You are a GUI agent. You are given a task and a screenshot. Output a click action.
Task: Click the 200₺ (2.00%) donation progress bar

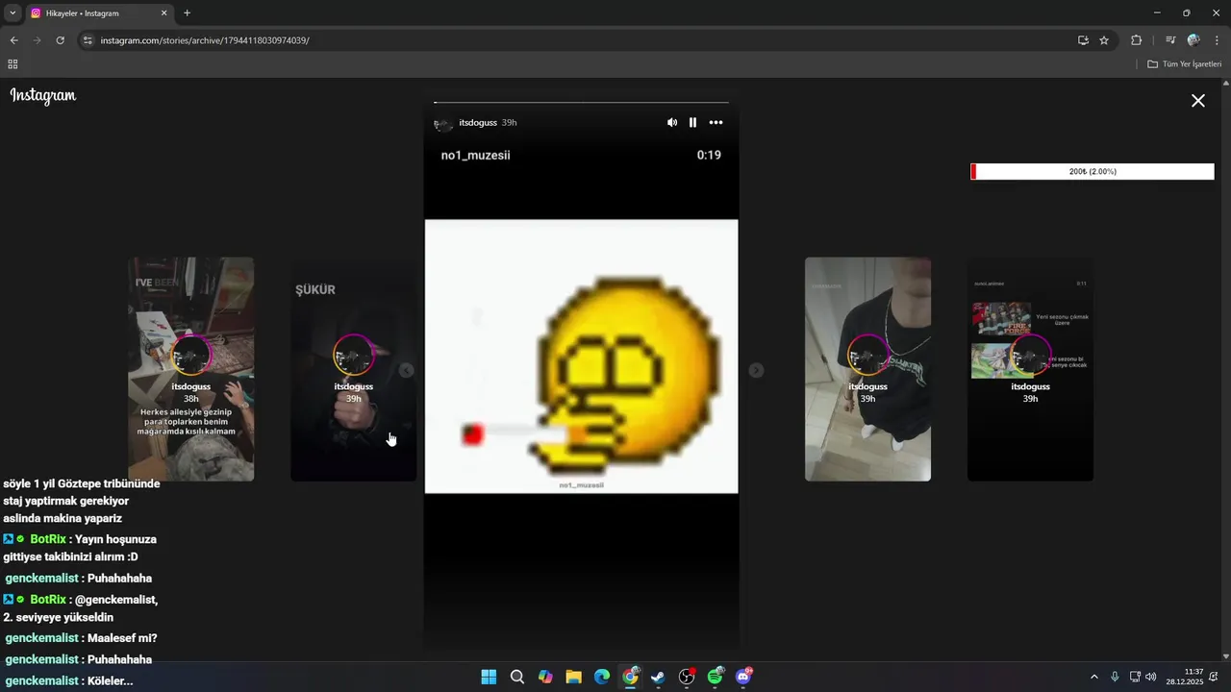tap(1093, 172)
